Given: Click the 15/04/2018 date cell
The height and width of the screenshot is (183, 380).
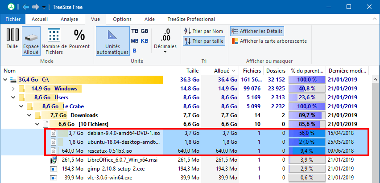Looking at the screenshot, I should (341, 133).
